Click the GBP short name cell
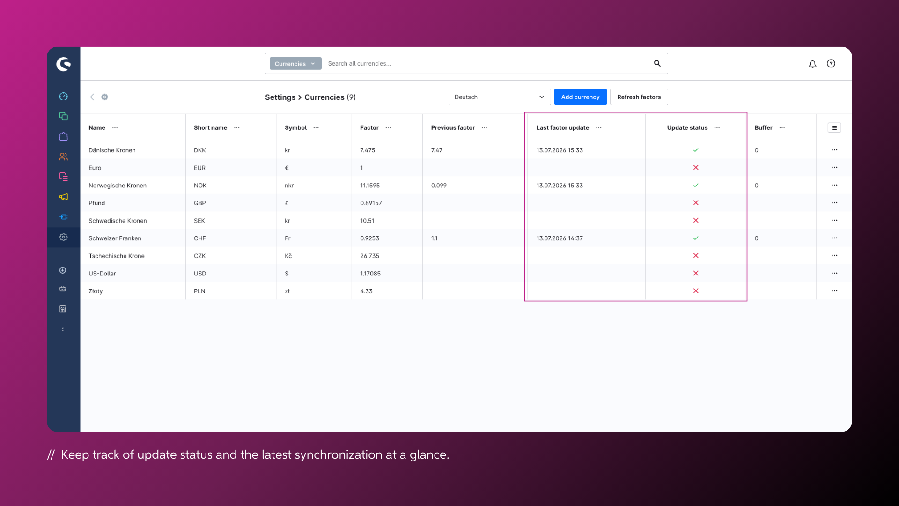Image resolution: width=899 pixels, height=506 pixels. click(x=200, y=203)
